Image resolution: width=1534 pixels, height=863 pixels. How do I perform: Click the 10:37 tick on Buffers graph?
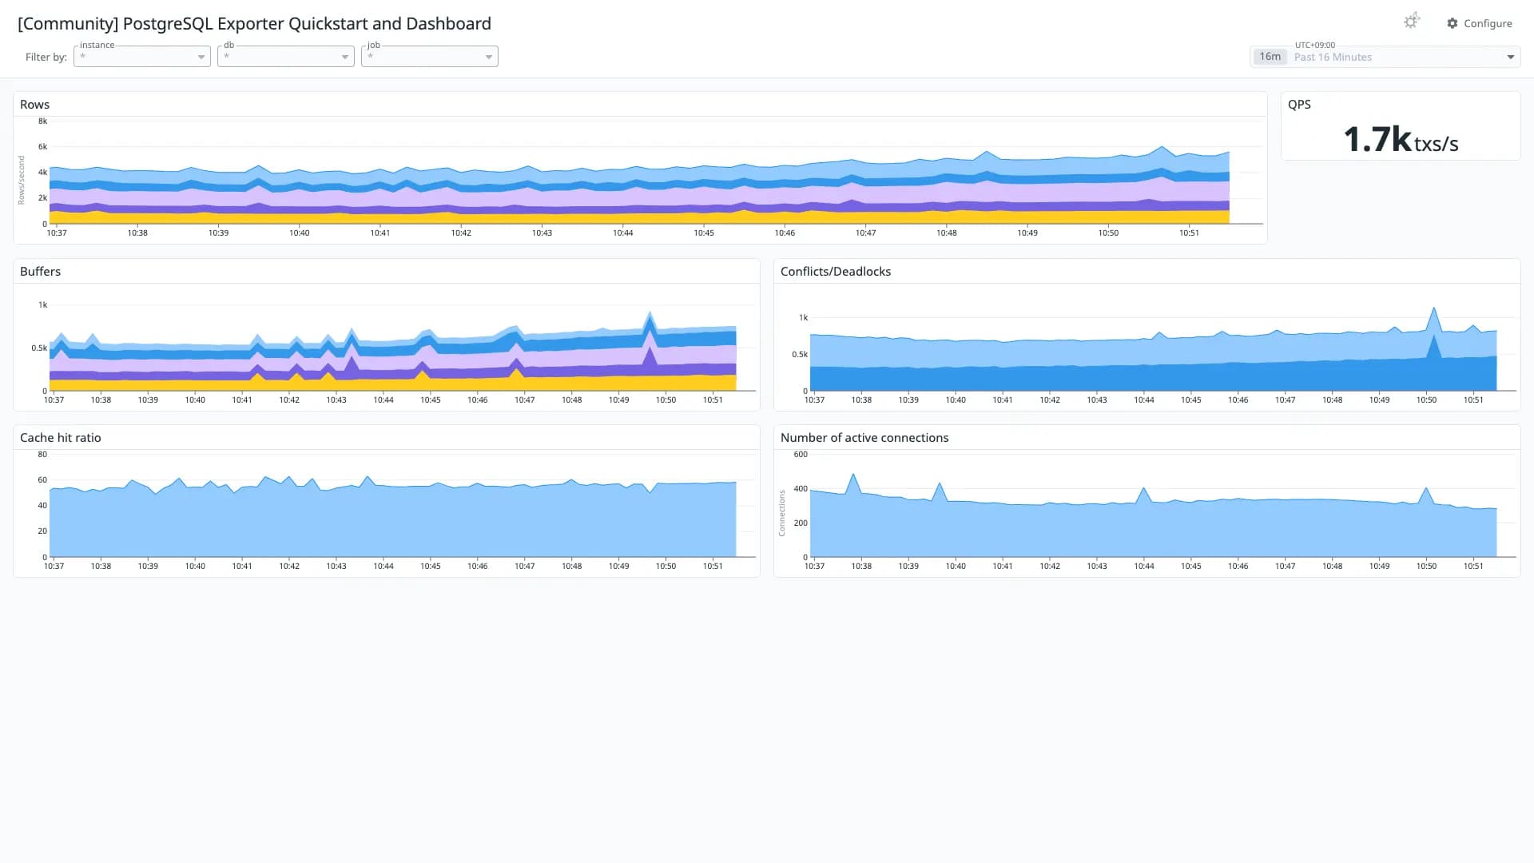54,400
